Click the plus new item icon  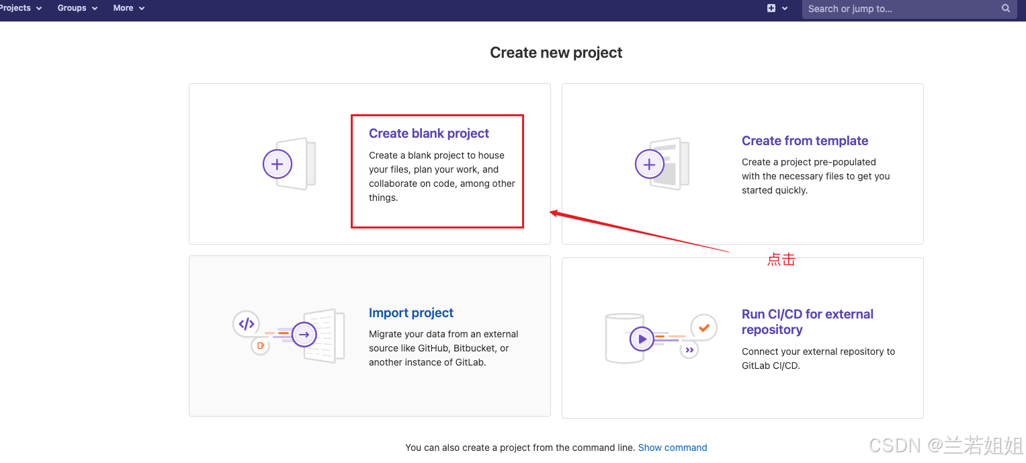click(x=771, y=8)
